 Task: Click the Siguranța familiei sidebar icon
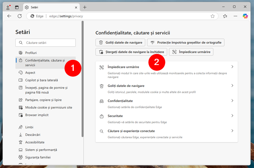pos(20,157)
